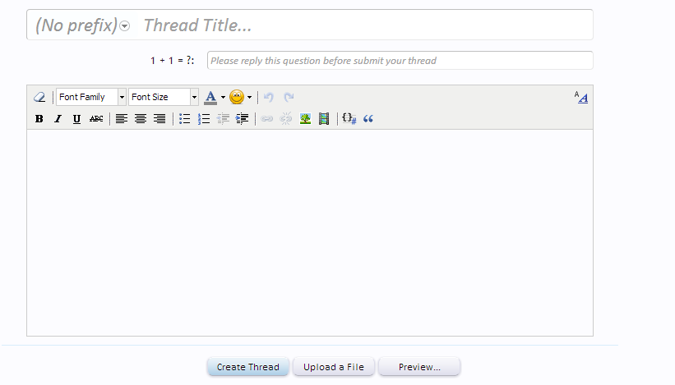
Task: Open the Font Size dropdown
Action: click(163, 97)
